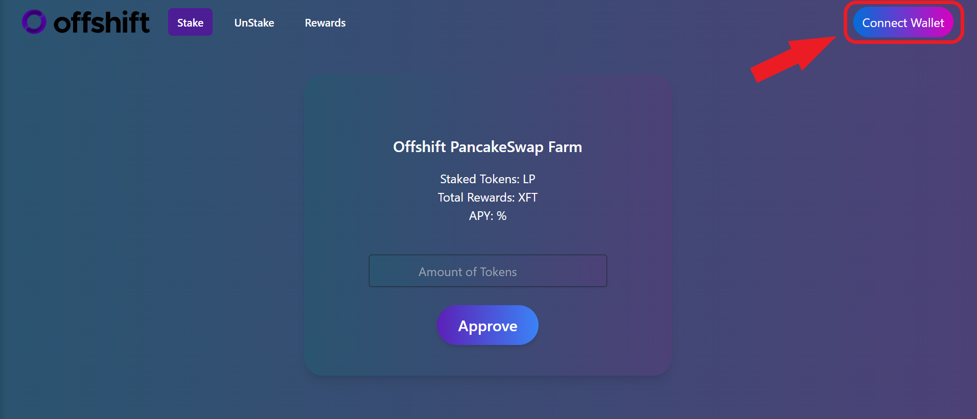
Task: Click the Approve button
Action: [487, 325]
